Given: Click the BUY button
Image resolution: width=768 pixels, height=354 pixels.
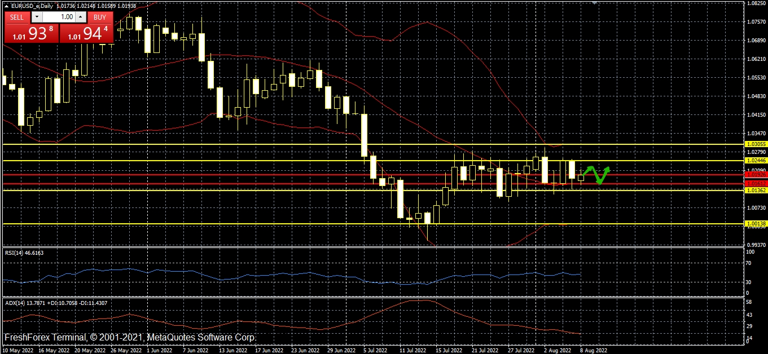Looking at the screenshot, I should (x=99, y=17).
